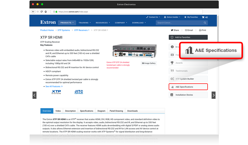248x145 pixels.
Task: Switch to the Video tab
Action: [x=58, y=111]
